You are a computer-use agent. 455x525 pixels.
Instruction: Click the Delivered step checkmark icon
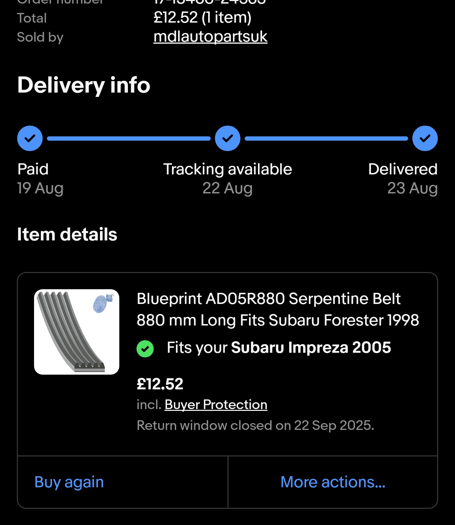(x=425, y=138)
